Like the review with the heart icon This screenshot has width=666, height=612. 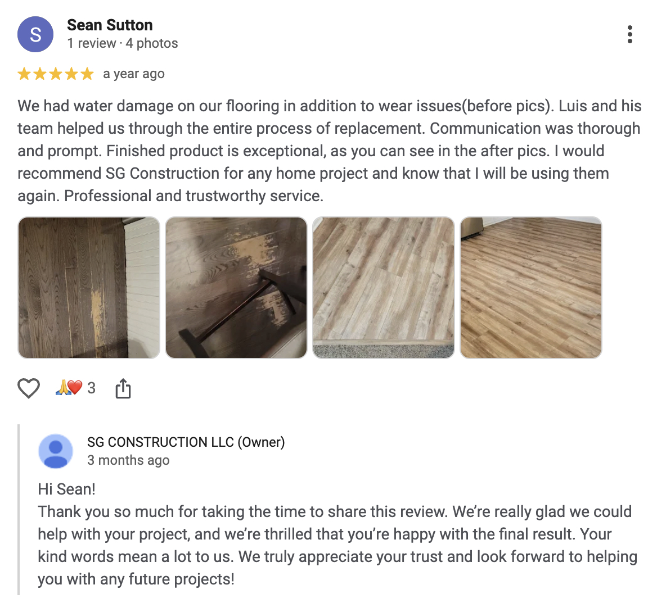click(29, 388)
